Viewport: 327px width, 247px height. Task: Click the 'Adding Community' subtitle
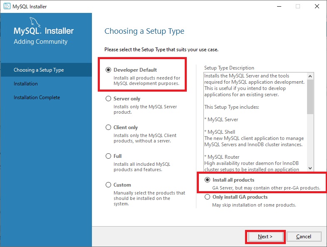click(41, 42)
